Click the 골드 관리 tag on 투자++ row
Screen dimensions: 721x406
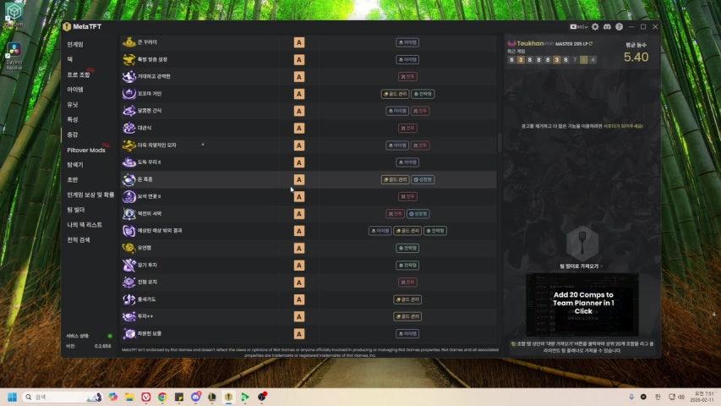click(407, 316)
